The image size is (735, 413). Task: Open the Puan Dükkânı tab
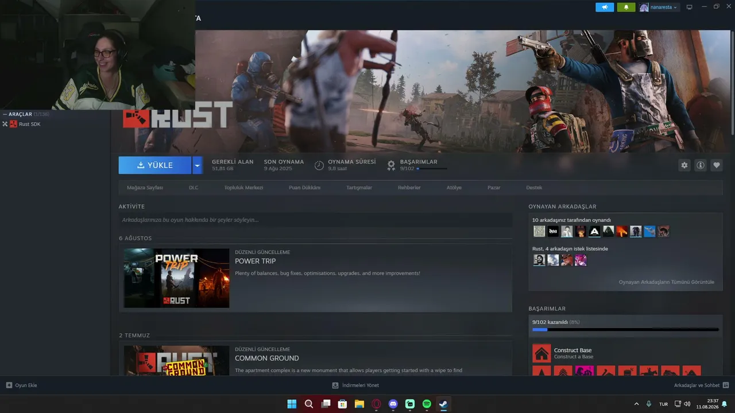tap(304, 188)
